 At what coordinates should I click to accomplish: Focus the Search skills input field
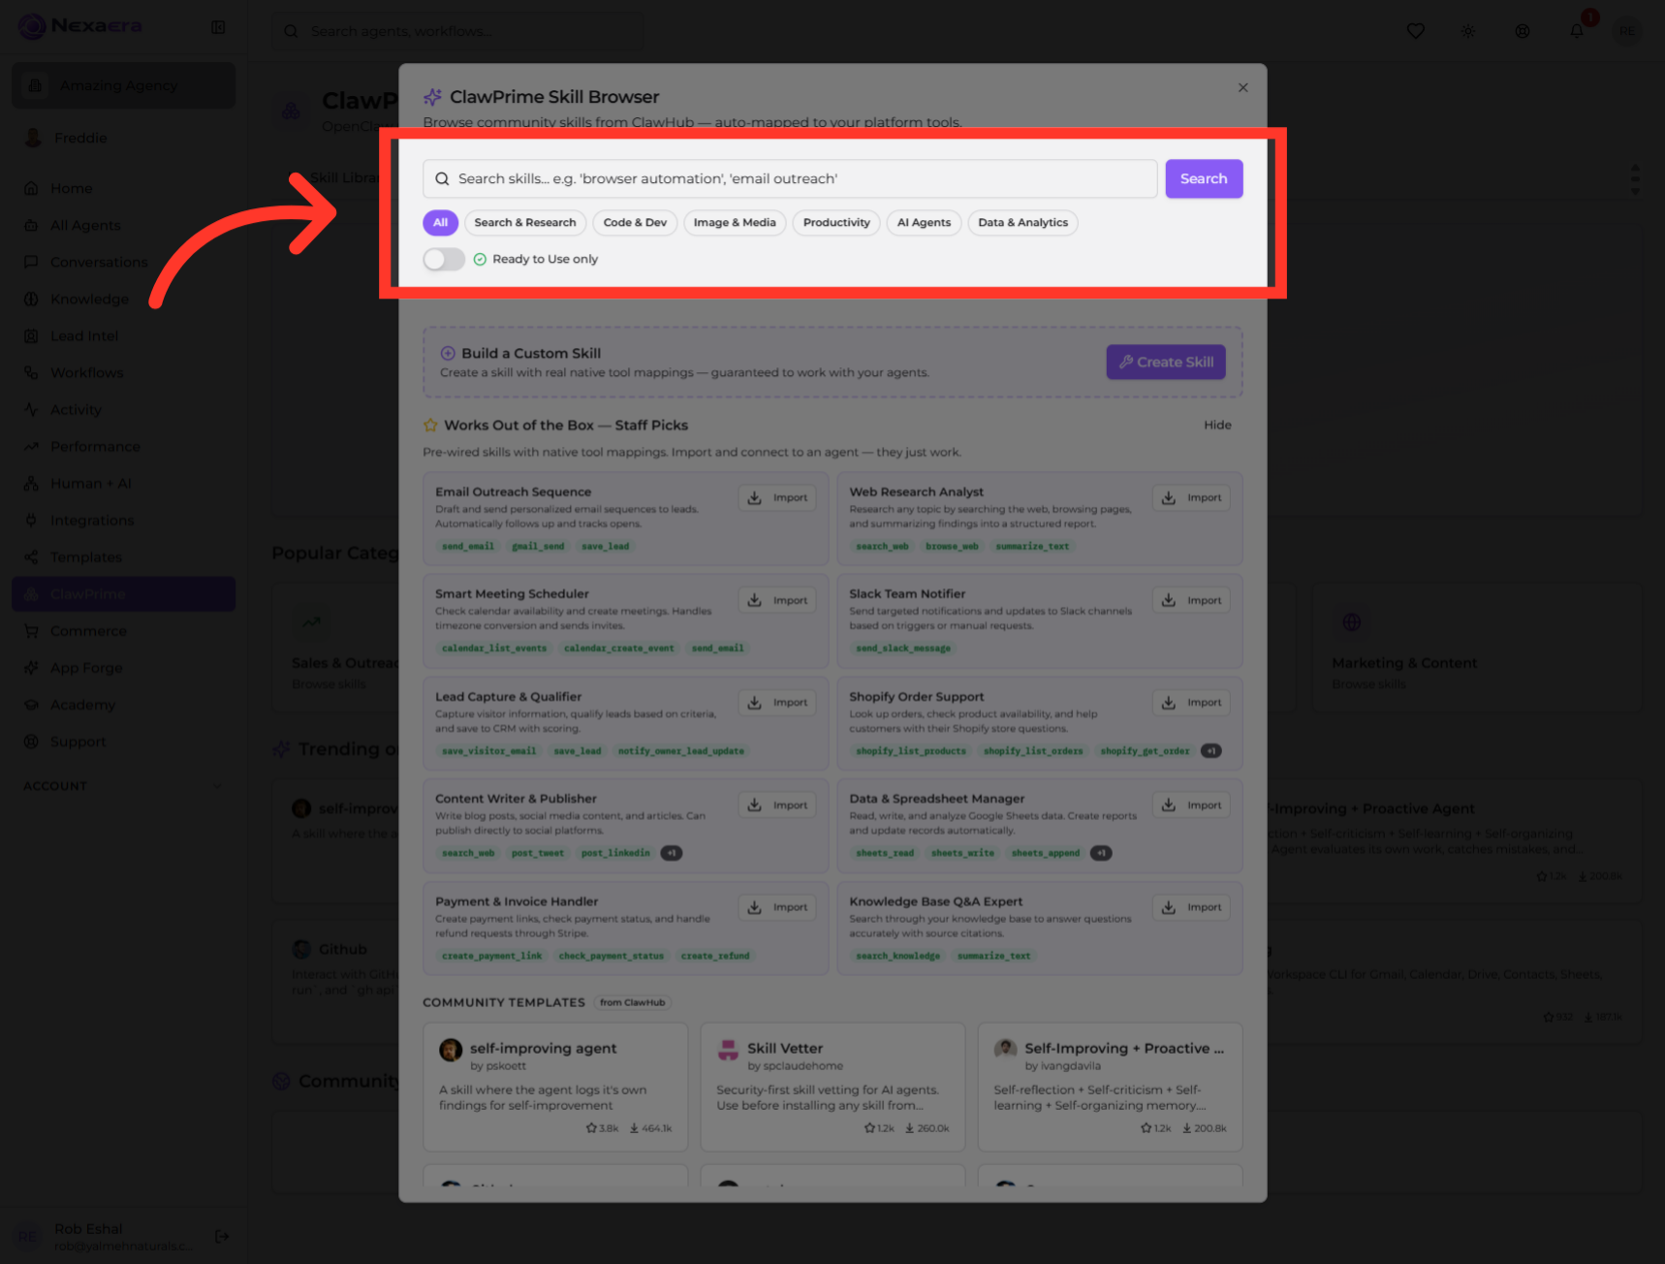coord(790,179)
